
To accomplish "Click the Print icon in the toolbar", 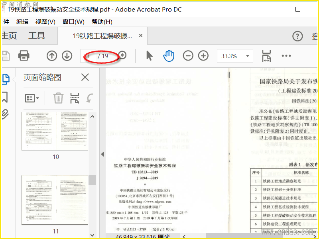I will pos(24,55).
